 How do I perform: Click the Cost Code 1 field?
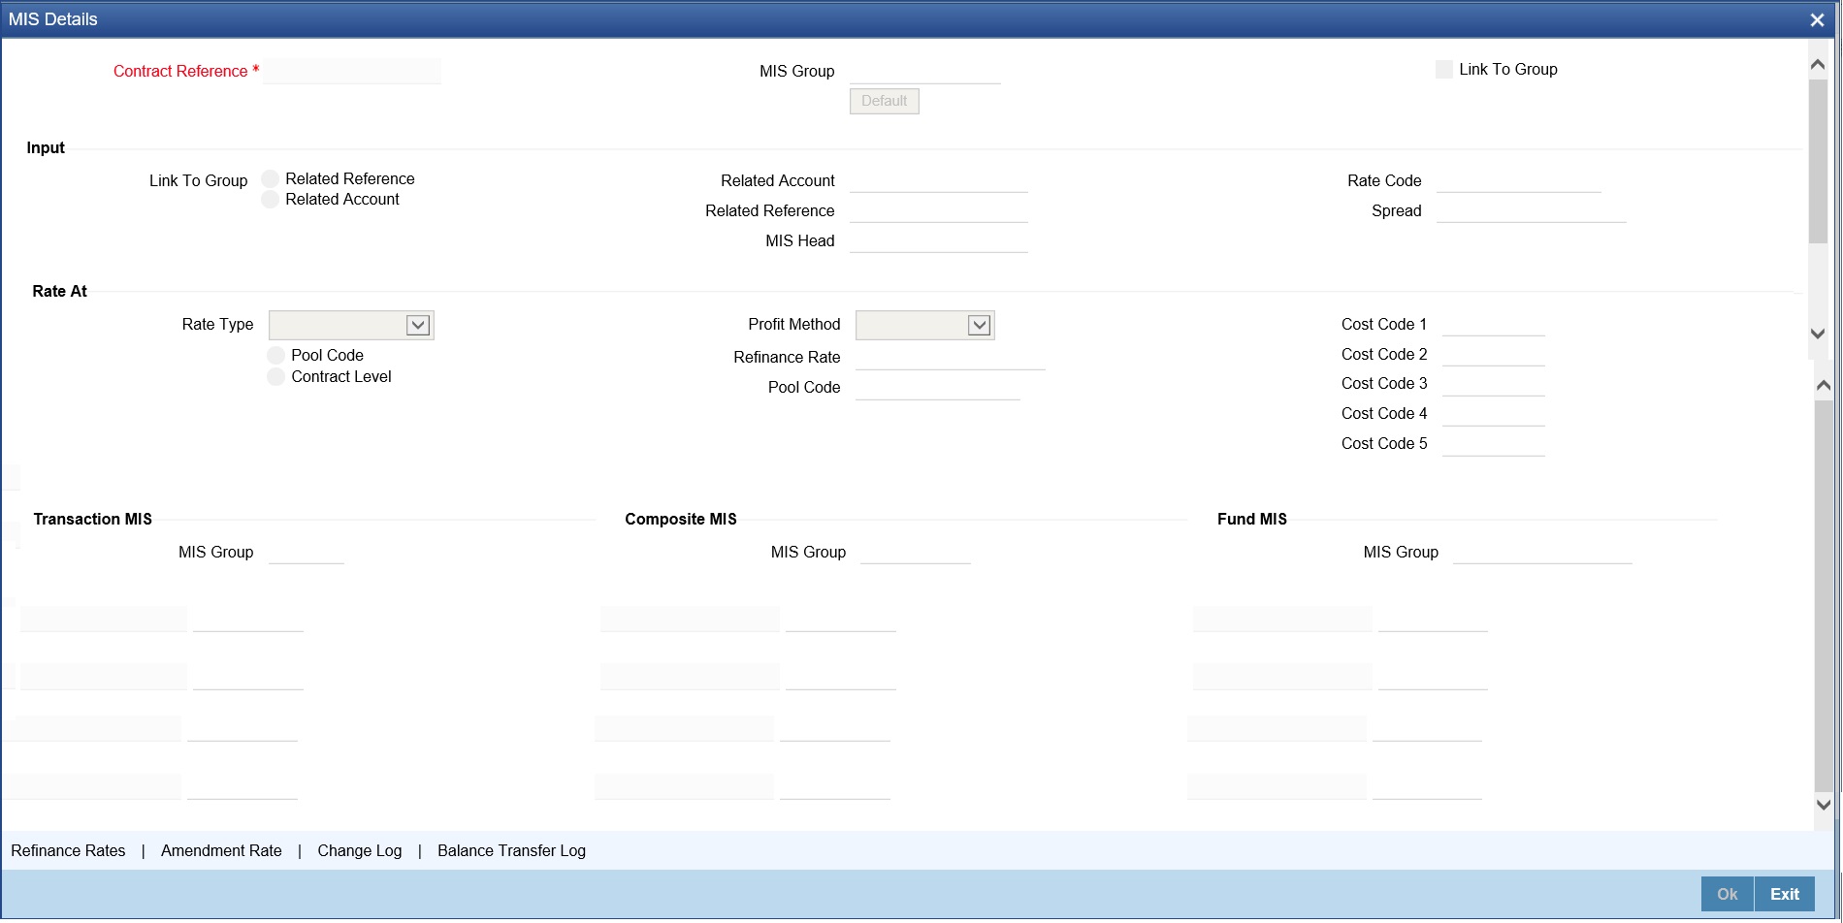[1494, 325]
